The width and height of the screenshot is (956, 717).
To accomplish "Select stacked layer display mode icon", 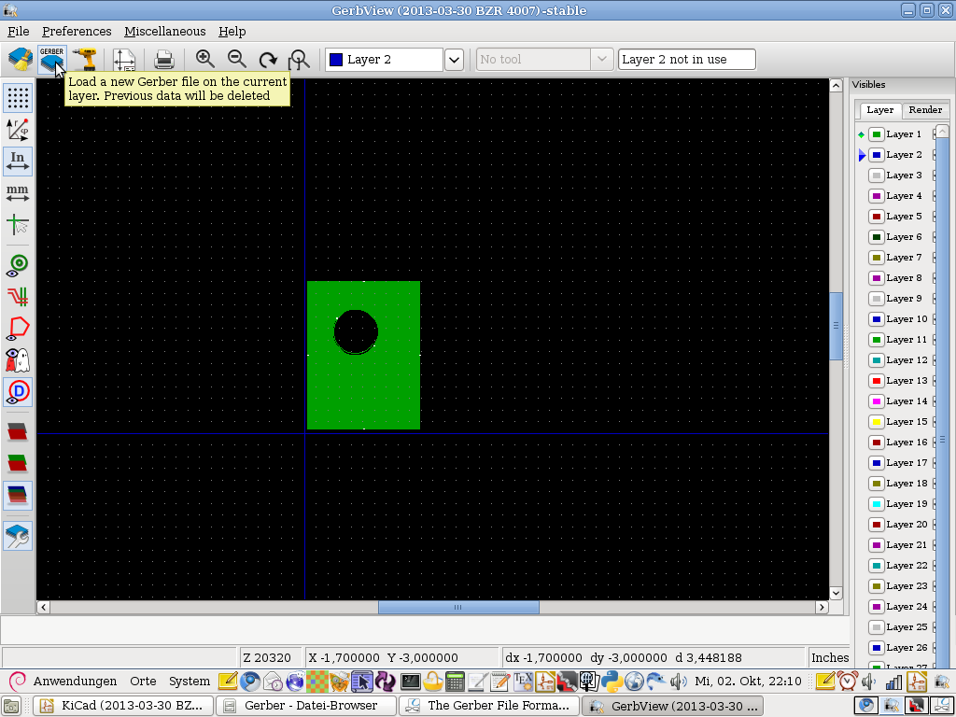I will click(18, 463).
